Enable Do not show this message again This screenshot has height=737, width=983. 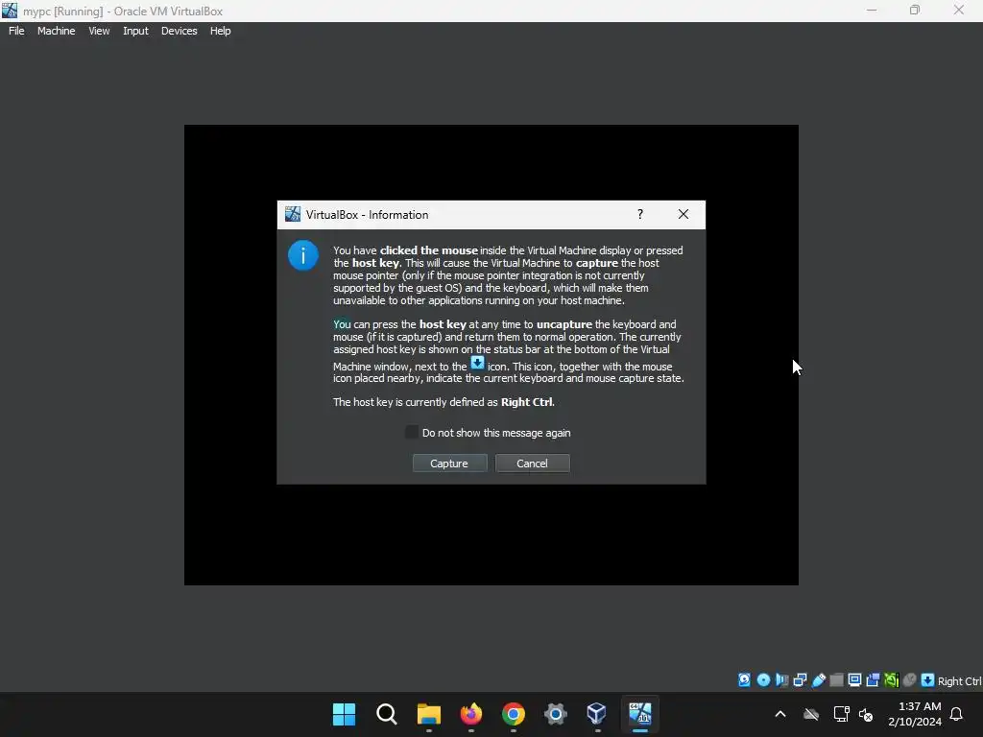(x=412, y=433)
